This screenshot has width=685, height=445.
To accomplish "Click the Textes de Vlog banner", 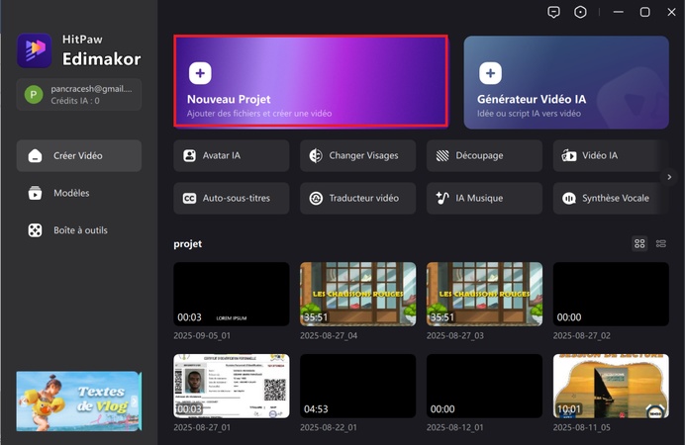I will tap(79, 400).
